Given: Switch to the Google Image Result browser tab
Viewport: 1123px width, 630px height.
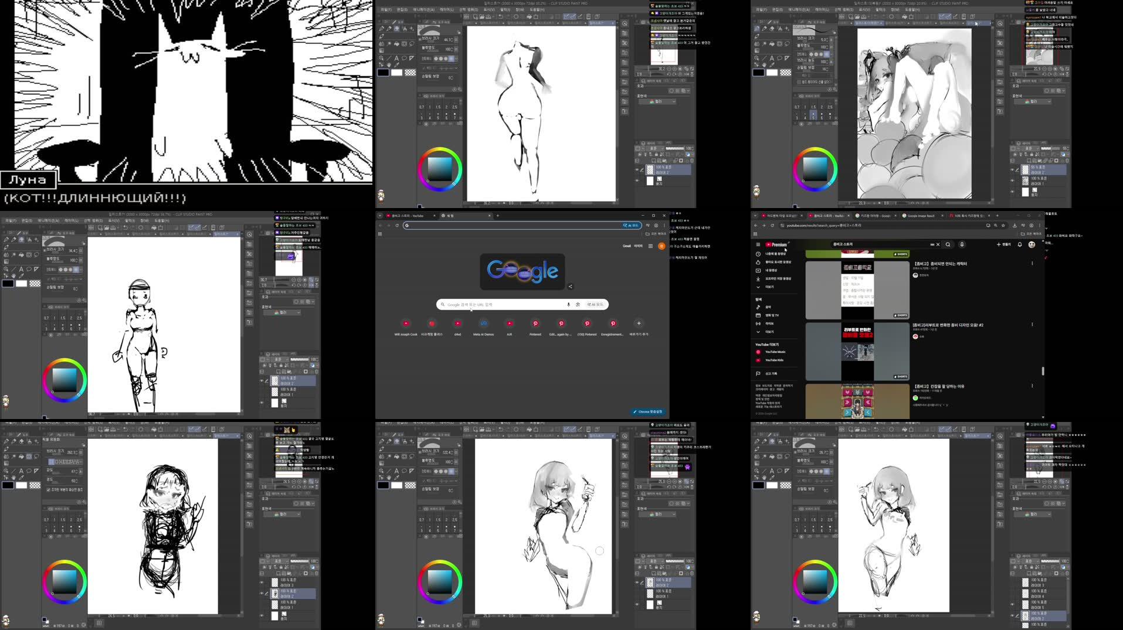Looking at the screenshot, I should pos(921,216).
